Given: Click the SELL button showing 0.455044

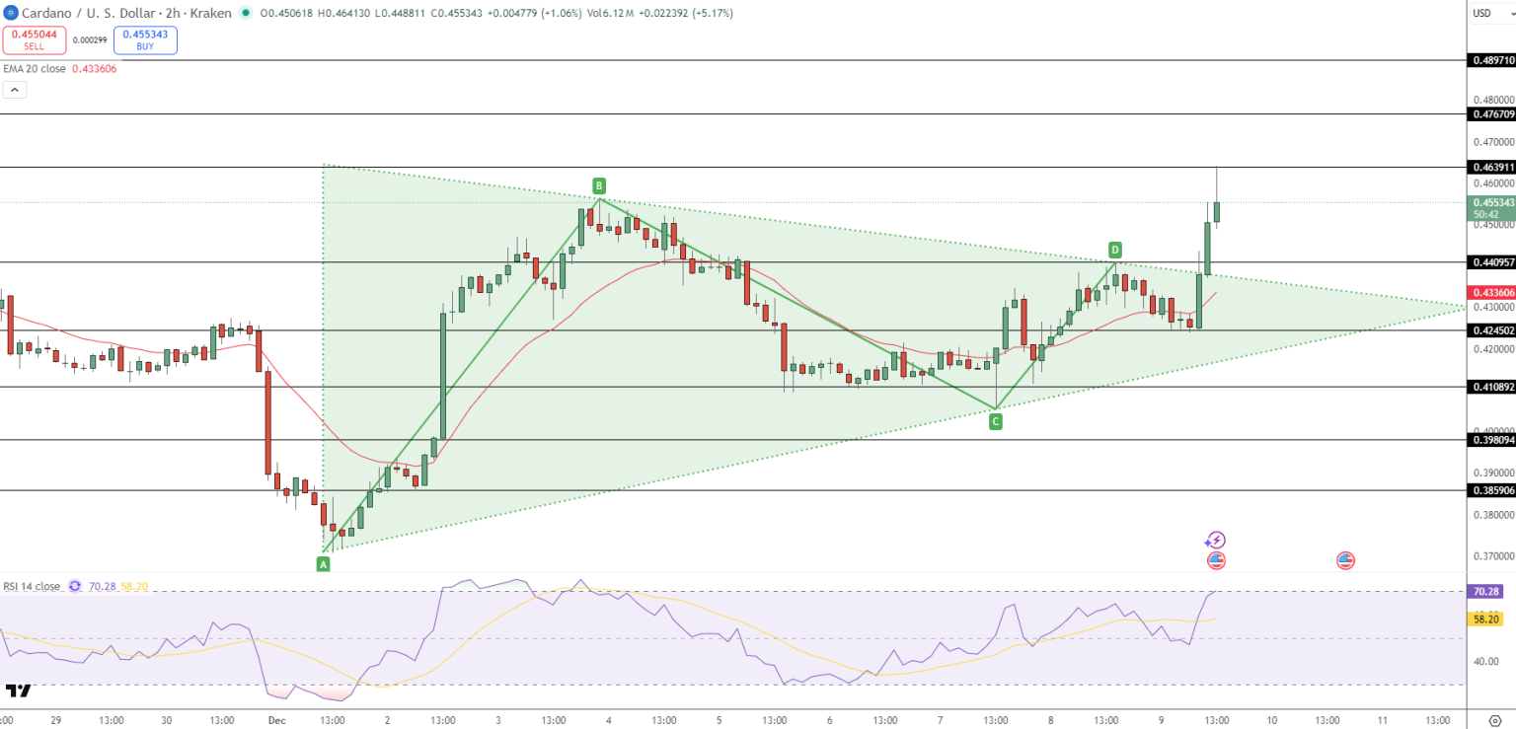Looking at the screenshot, I should pos(35,38).
